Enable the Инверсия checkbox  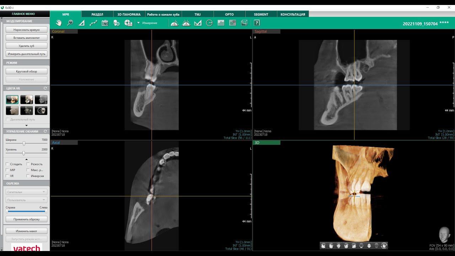click(28, 176)
